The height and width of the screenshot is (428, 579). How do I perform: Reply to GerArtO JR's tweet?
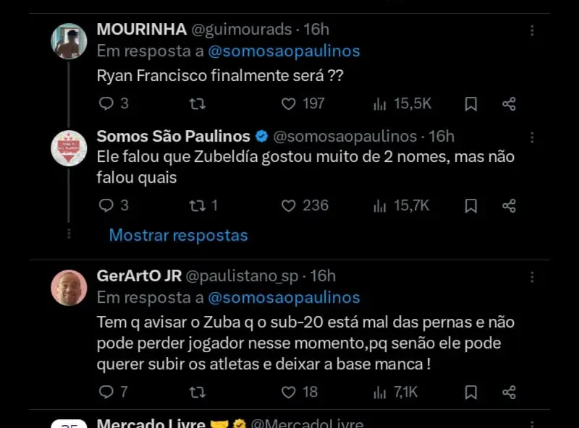[x=106, y=392]
